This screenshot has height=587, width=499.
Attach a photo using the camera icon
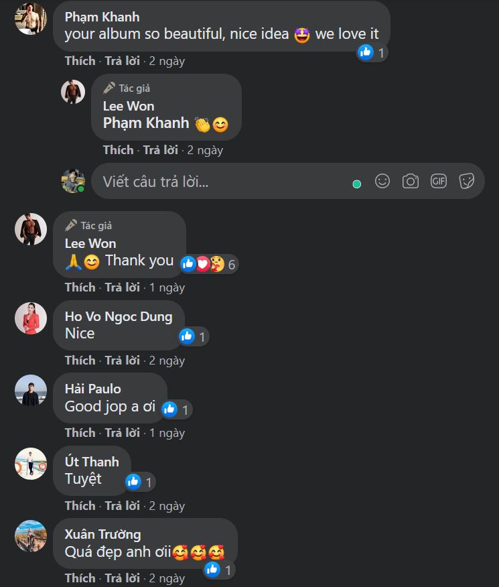(x=411, y=181)
